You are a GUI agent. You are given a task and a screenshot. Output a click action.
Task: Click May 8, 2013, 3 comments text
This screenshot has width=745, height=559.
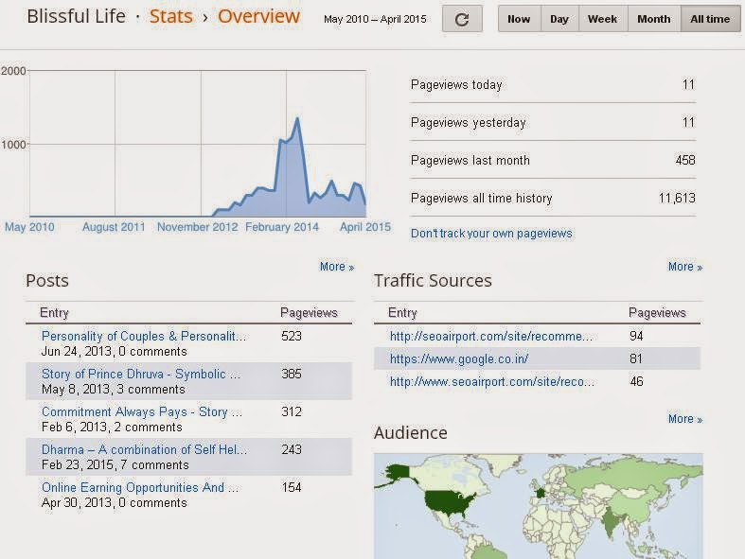click(113, 390)
